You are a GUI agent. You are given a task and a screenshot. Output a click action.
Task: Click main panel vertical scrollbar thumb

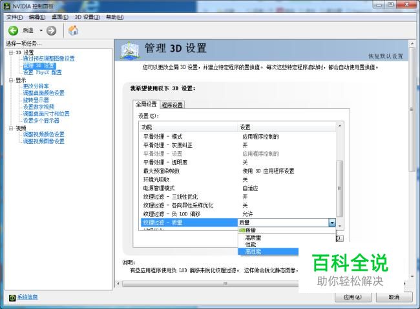(412, 110)
